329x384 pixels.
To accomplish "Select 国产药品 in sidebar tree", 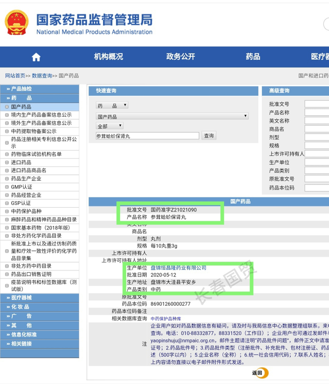I will (21, 107).
